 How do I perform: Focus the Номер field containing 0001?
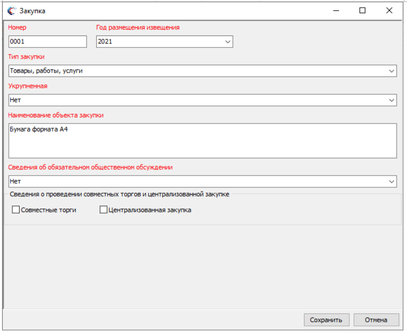click(x=47, y=42)
